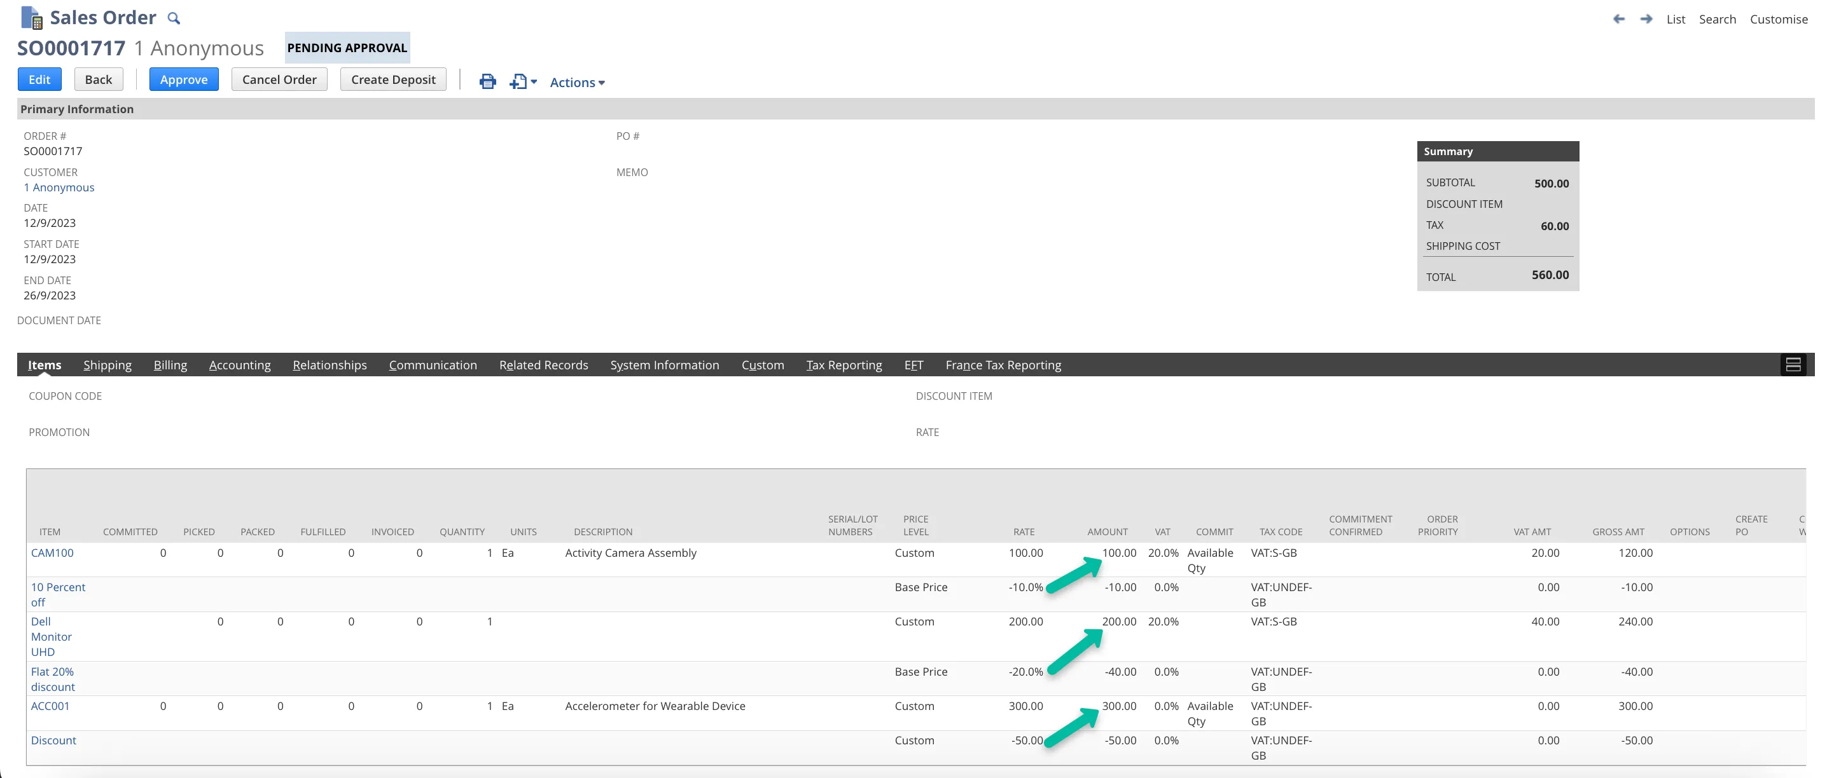Open the Communication tab
The image size is (1827, 778).
[x=433, y=365]
